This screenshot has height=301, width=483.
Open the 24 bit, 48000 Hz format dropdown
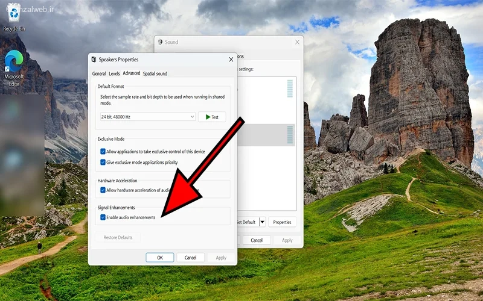point(148,117)
